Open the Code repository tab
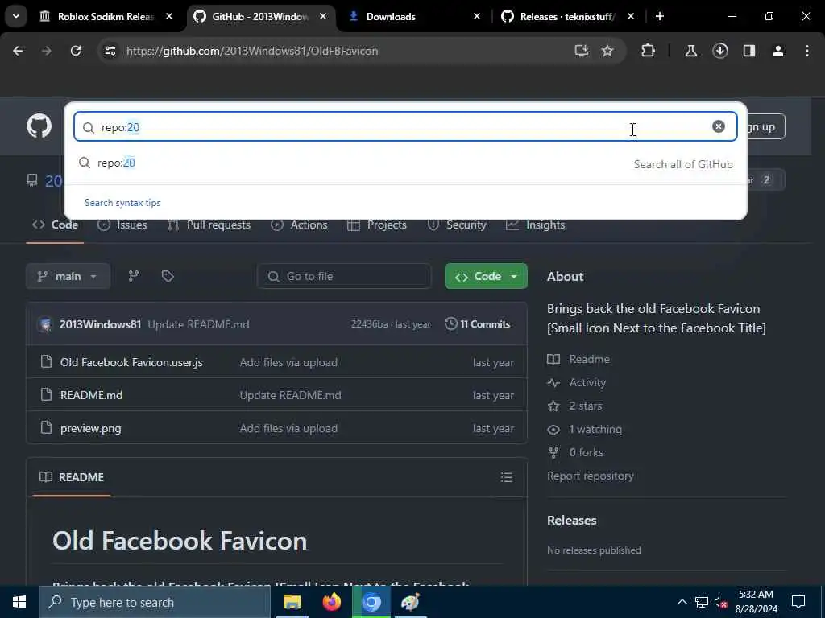The width and height of the screenshot is (825, 618). pyautogui.click(x=55, y=225)
